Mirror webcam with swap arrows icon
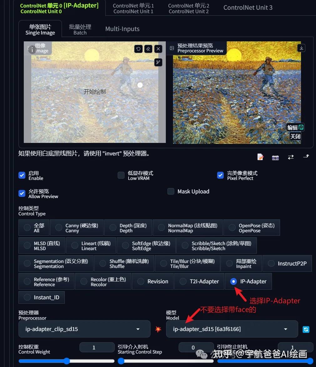Screen dimensions: 316x367 (291, 157)
